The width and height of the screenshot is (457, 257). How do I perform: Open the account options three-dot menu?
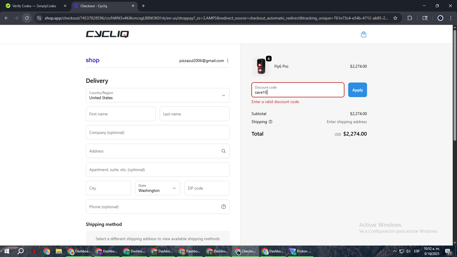[x=228, y=61]
